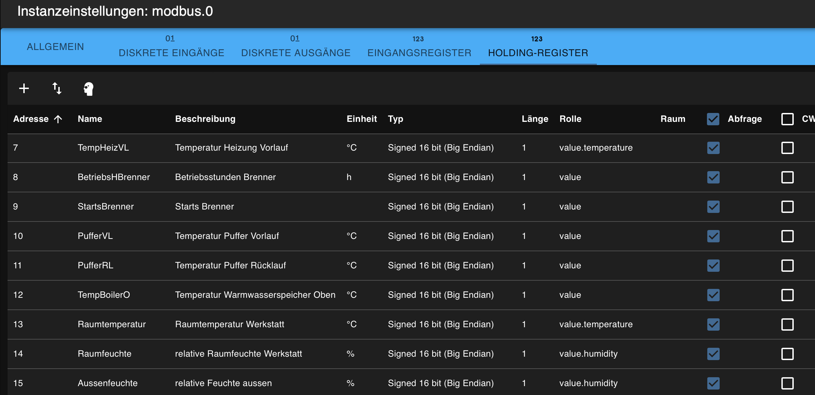Viewport: 815px width, 395px height.
Task: Click the Beschreibung column header
Action: point(205,119)
